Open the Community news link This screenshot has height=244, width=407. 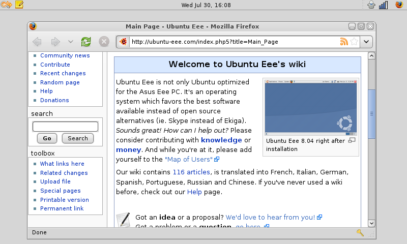(x=65, y=55)
